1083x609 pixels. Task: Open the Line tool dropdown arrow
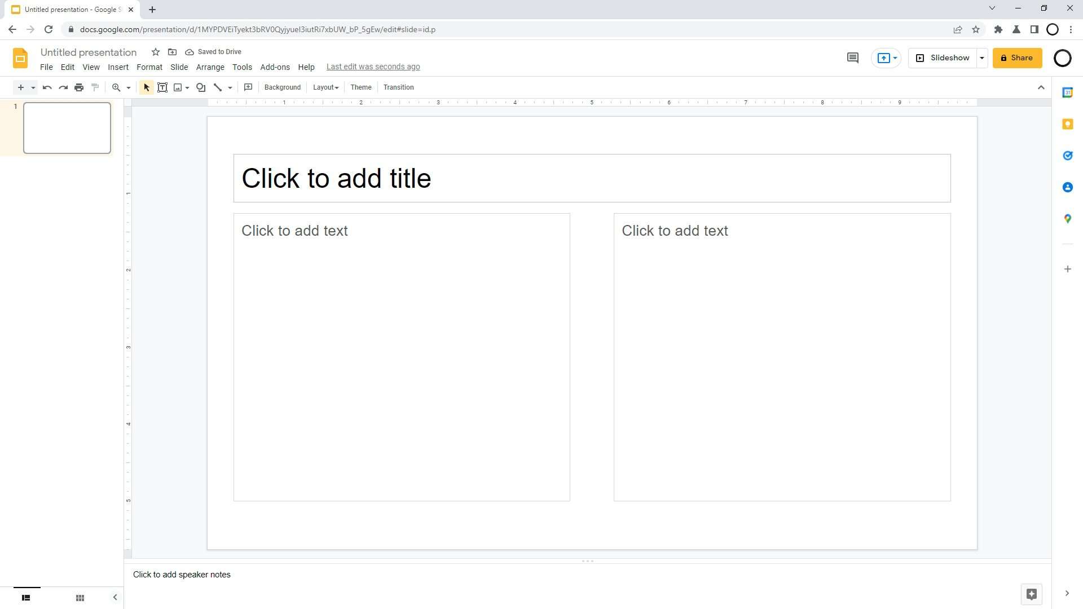click(x=229, y=87)
